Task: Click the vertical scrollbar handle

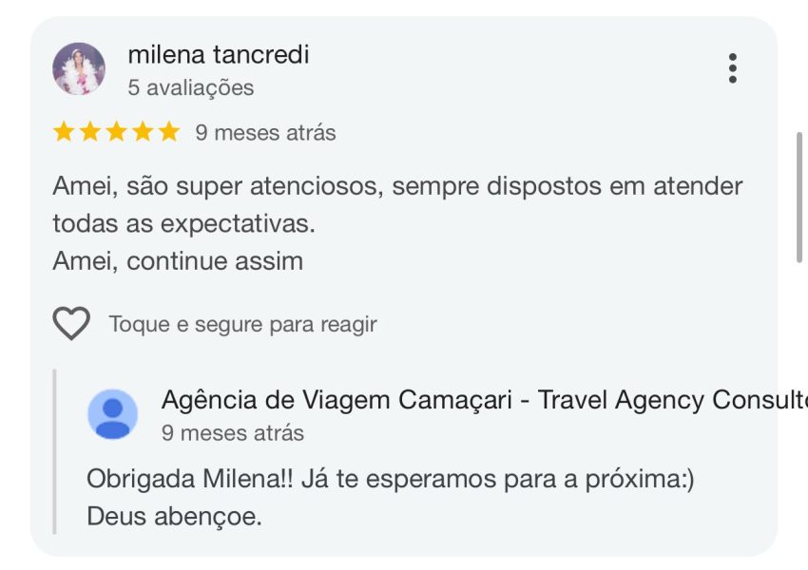Action: [x=799, y=198]
